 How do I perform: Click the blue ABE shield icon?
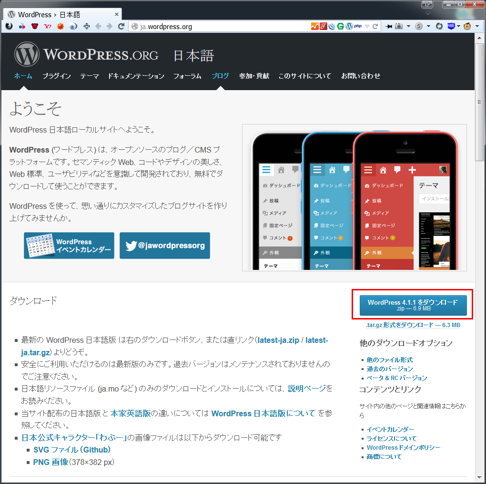coord(451,26)
